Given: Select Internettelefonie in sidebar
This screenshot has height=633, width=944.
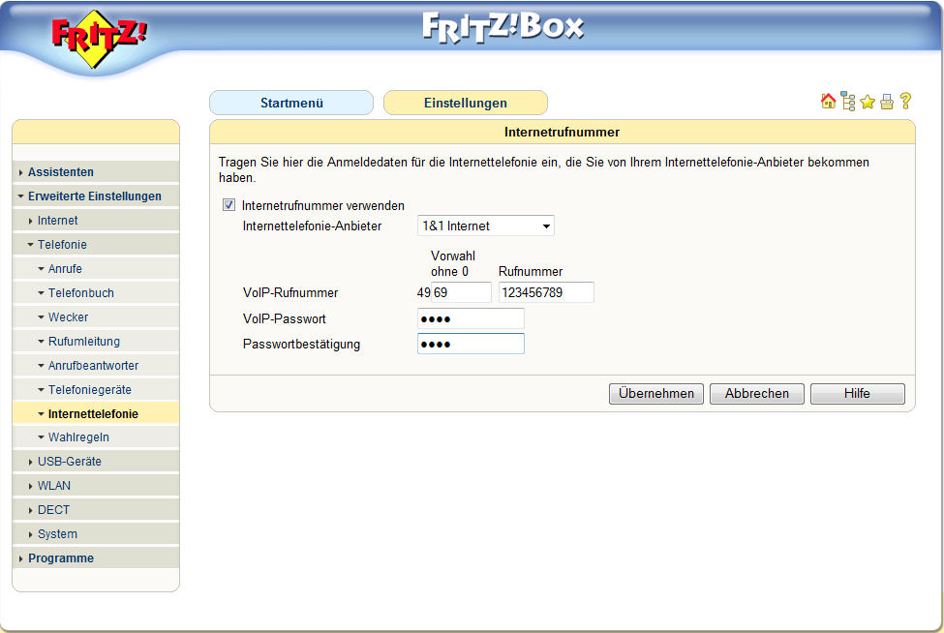Looking at the screenshot, I should 96,413.
